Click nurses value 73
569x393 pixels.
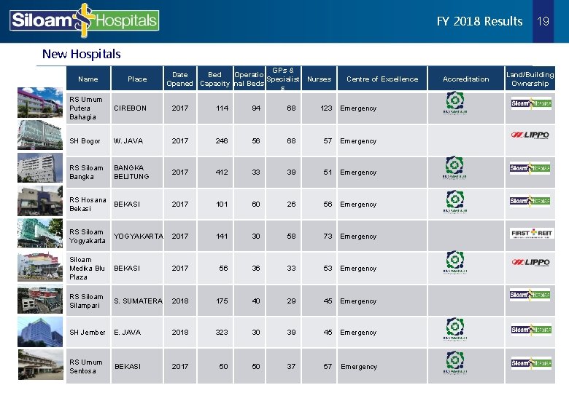click(328, 236)
